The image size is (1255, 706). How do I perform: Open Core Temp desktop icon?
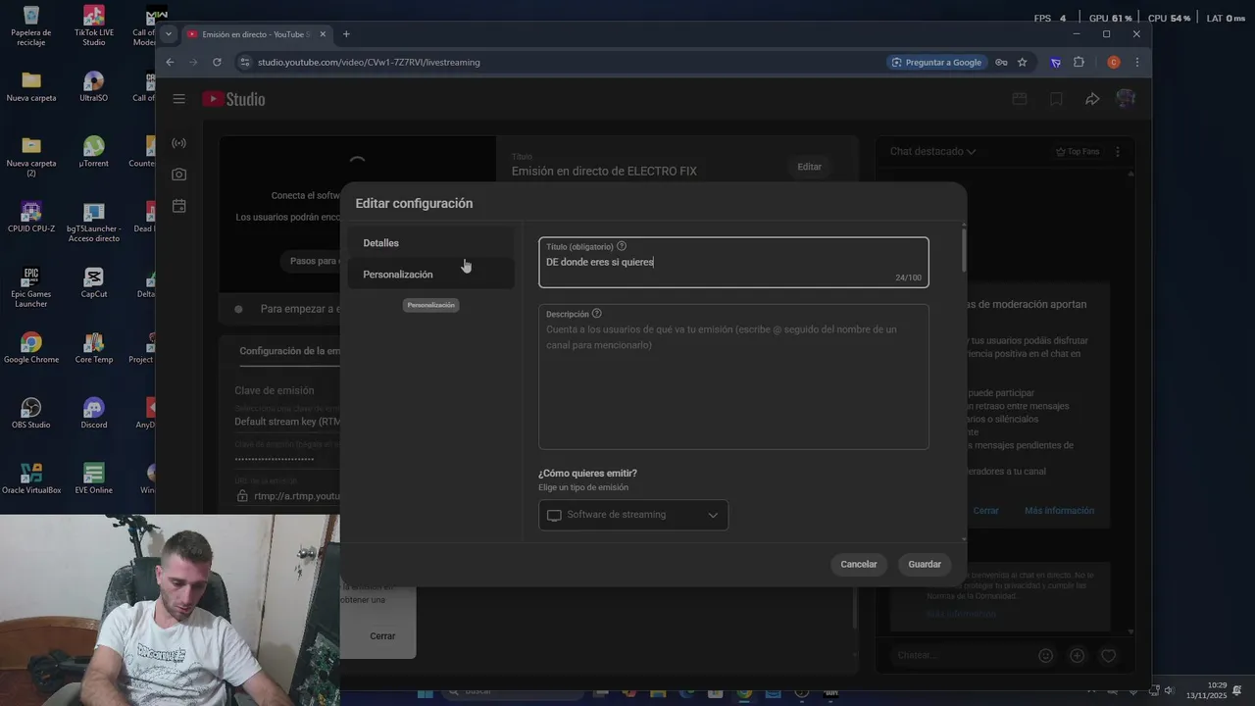[x=94, y=347]
